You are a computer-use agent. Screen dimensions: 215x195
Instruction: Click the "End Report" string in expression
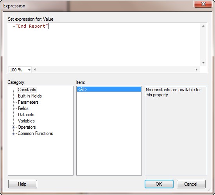click(x=32, y=26)
